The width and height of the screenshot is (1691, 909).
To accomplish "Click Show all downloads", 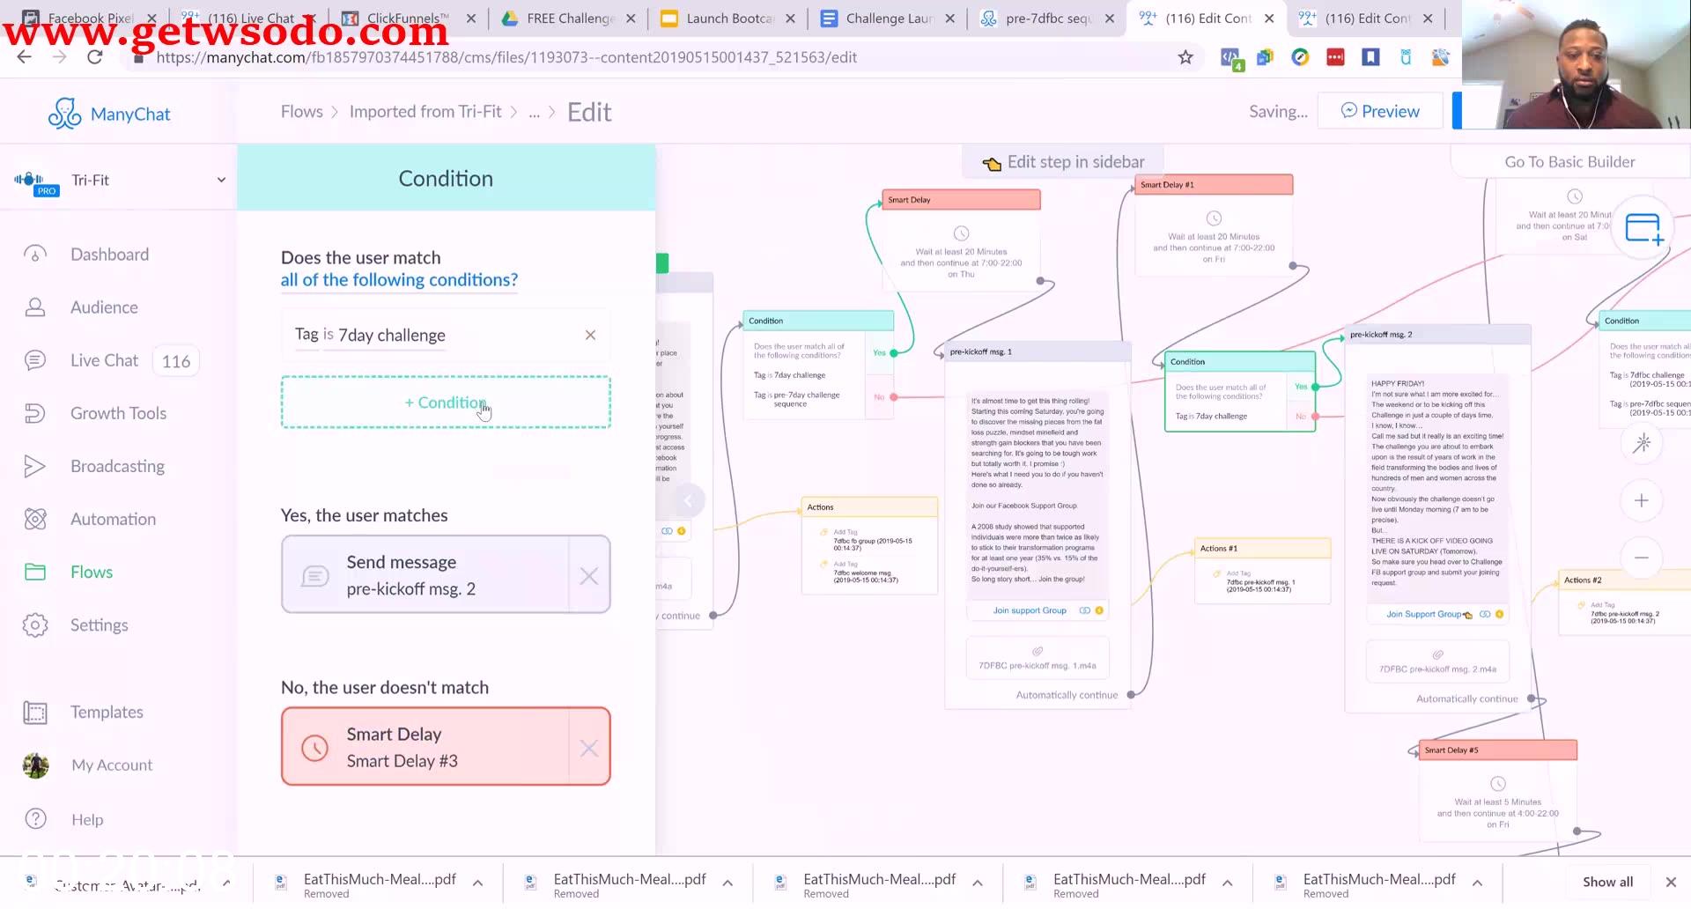I will pos(1607,882).
